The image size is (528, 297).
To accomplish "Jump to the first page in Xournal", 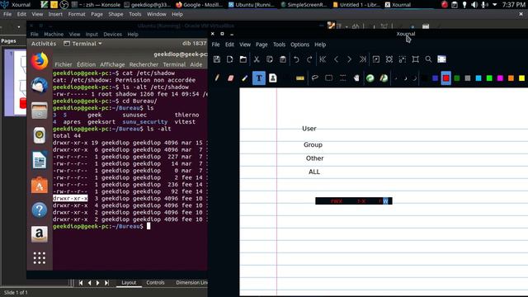I will pyautogui.click(x=323, y=59).
